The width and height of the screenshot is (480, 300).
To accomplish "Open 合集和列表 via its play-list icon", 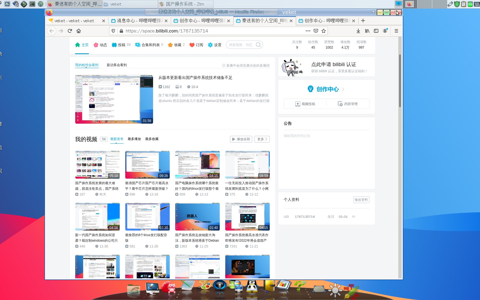I will (x=137, y=45).
